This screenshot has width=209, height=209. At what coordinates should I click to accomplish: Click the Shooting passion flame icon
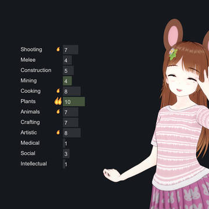(58, 49)
